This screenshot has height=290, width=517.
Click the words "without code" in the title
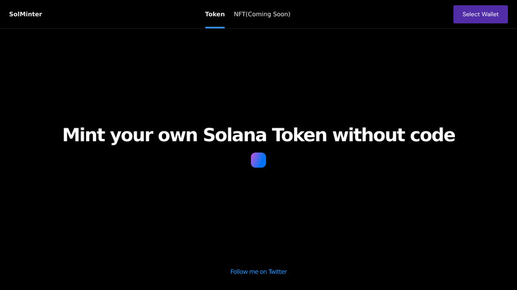394,135
